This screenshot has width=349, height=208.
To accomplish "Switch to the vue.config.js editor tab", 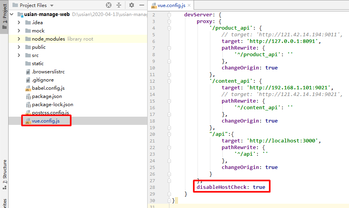I will point(171,5).
